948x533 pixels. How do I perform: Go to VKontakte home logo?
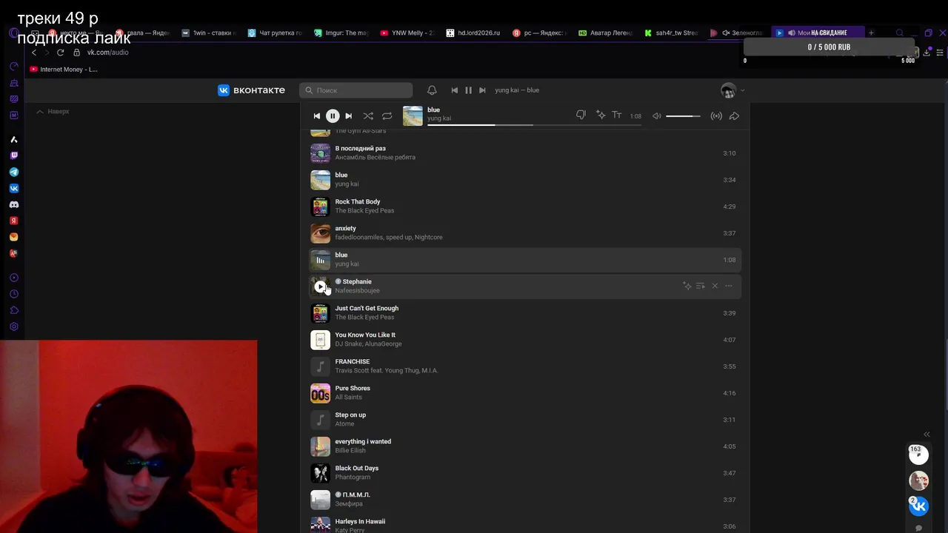[x=251, y=90]
